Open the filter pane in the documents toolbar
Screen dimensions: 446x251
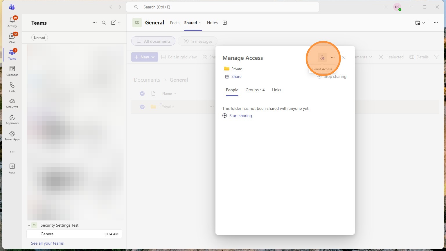(x=437, y=57)
